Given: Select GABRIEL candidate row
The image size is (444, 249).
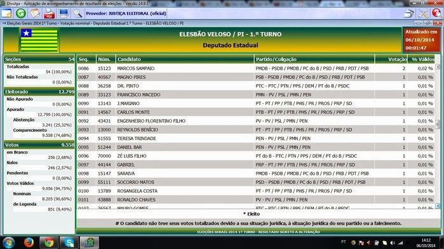Looking at the screenshot, I should (256, 165).
